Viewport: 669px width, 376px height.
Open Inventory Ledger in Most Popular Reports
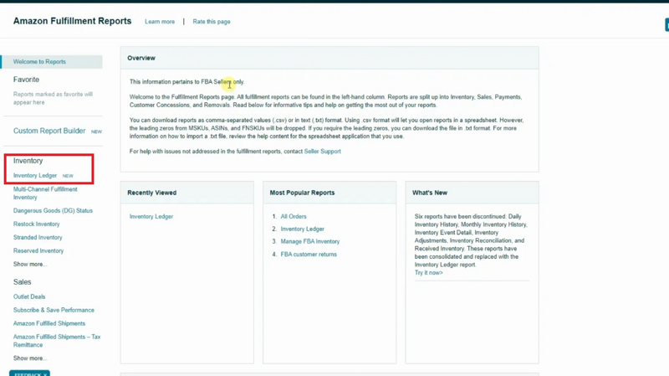(x=303, y=229)
